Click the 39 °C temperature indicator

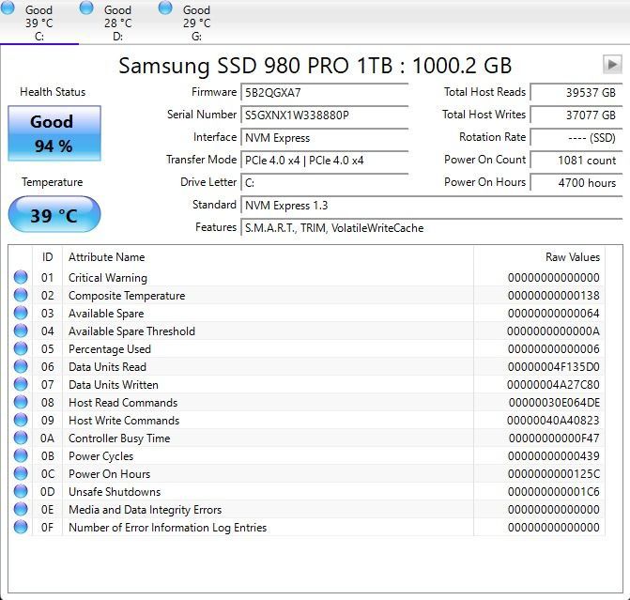point(54,215)
